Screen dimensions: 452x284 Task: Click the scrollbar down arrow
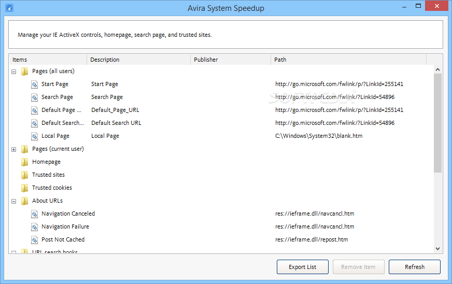pyautogui.click(x=437, y=249)
